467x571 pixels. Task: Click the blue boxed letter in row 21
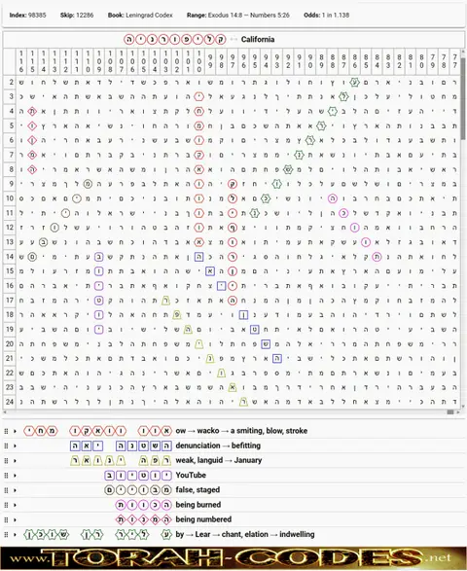point(277,358)
